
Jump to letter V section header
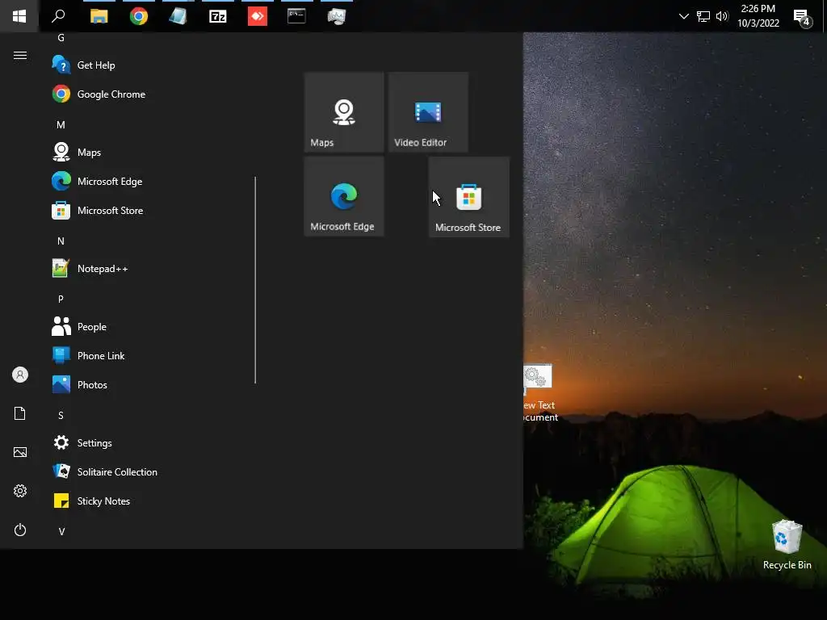pos(61,531)
